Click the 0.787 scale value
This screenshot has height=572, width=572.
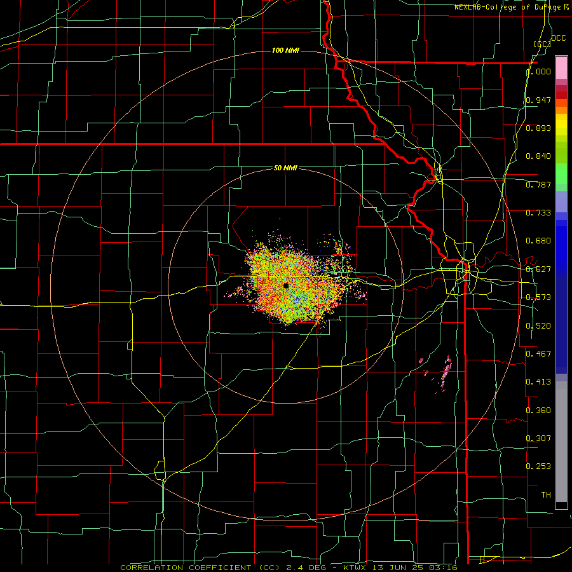click(x=538, y=184)
